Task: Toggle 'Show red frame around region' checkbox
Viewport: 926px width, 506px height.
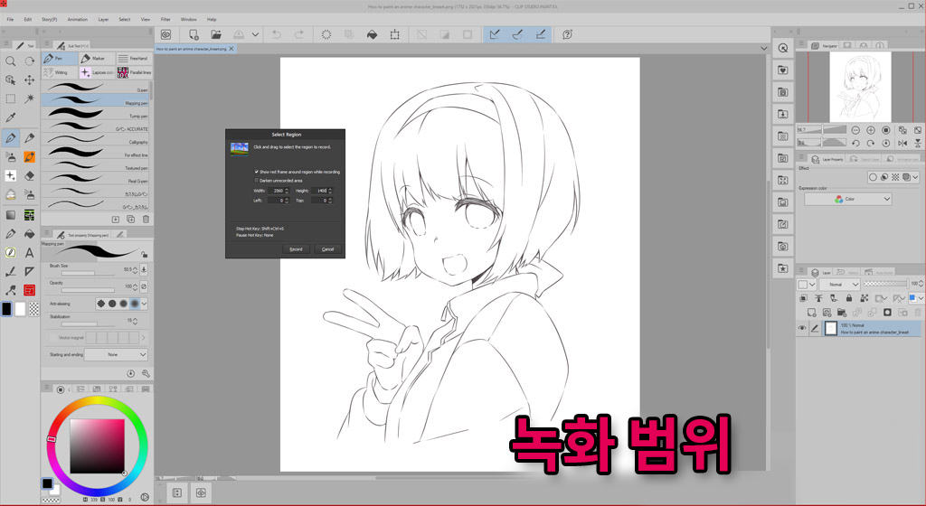Action: (257, 171)
